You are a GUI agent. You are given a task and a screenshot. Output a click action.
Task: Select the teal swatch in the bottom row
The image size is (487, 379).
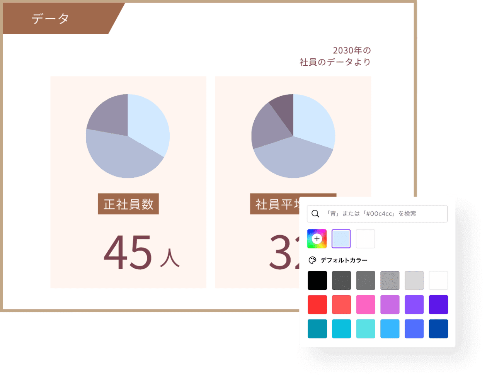pyautogui.click(x=317, y=329)
